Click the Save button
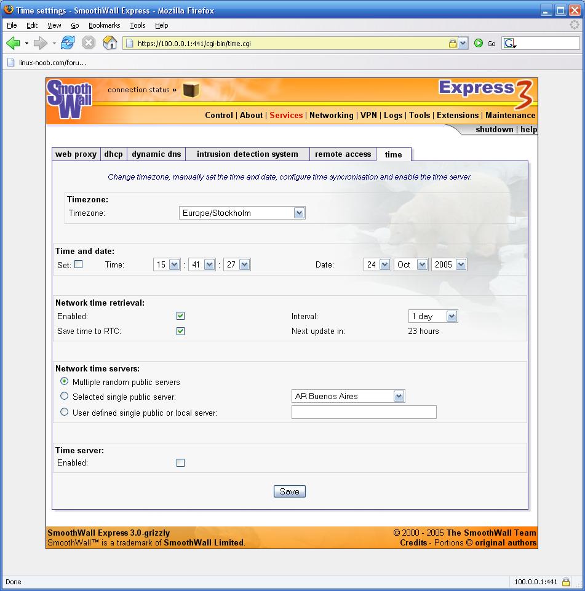The image size is (585, 591). click(x=290, y=491)
